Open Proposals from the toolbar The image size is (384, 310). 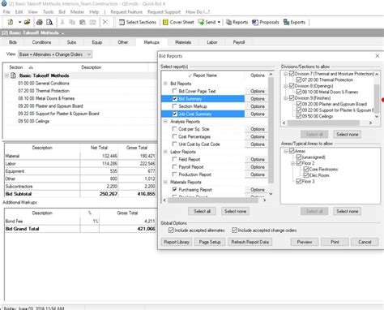coord(266,22)
